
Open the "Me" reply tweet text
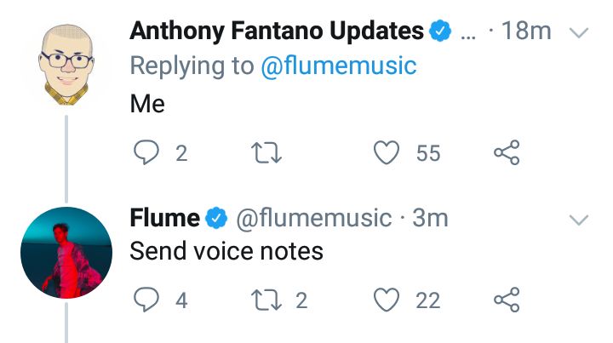147,103
